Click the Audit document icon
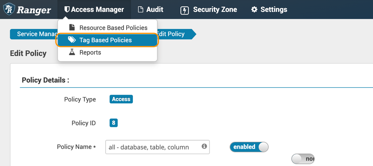This screenshot has width=373, height=166. (141, 10)
